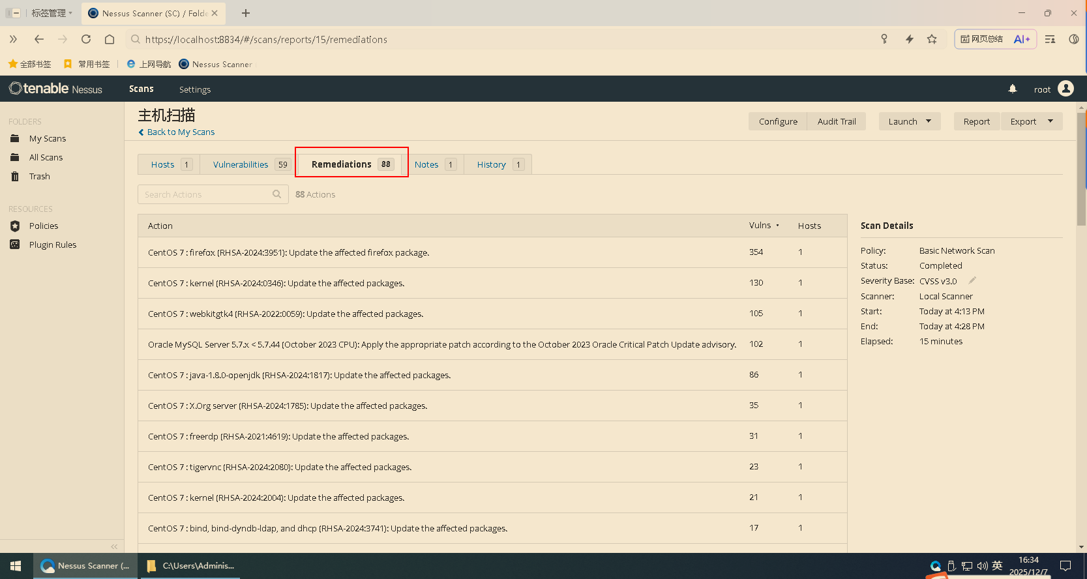Reload the page with refresh icon
Screen dimensions: 1087x579
[x=86, y=39]
